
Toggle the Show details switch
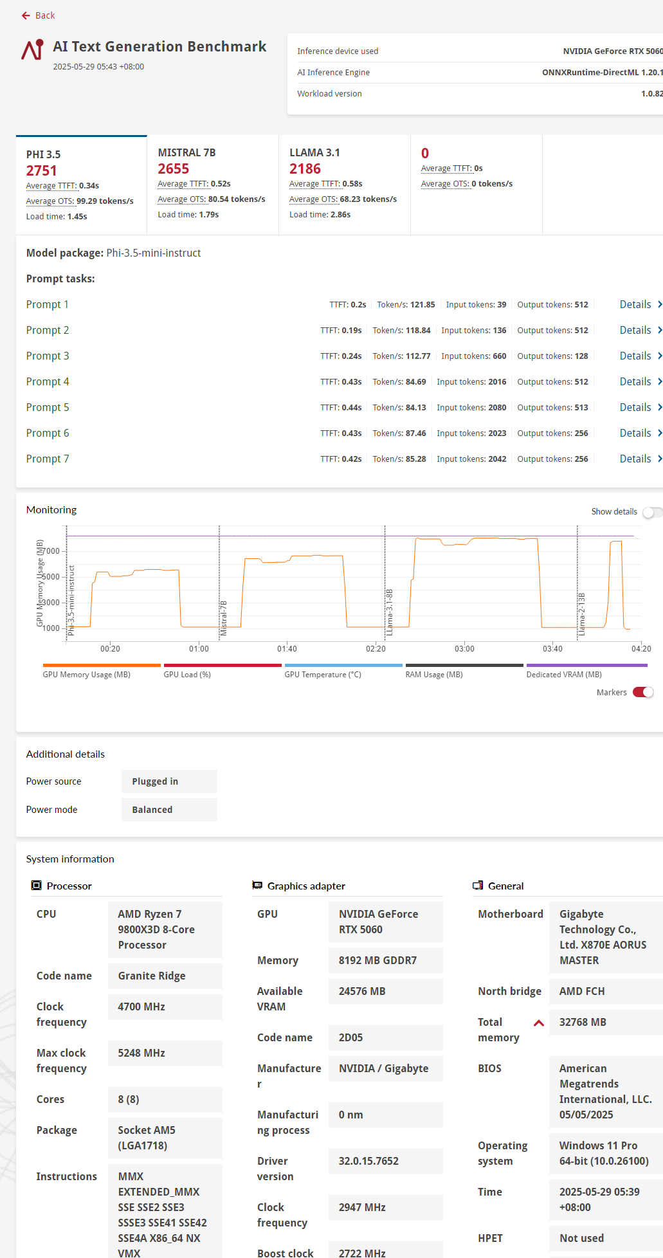click(651, 512)
